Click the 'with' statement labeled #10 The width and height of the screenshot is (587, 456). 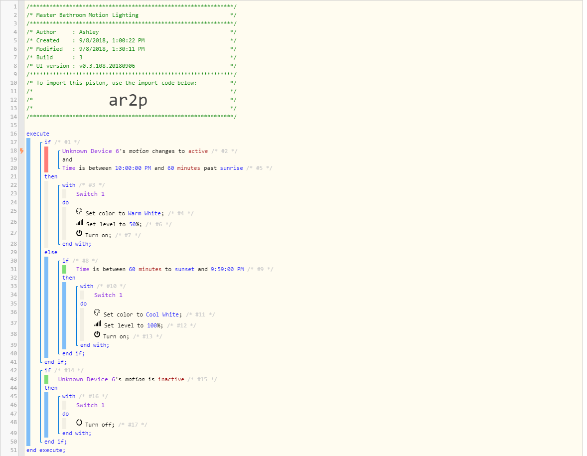[87, 286]
